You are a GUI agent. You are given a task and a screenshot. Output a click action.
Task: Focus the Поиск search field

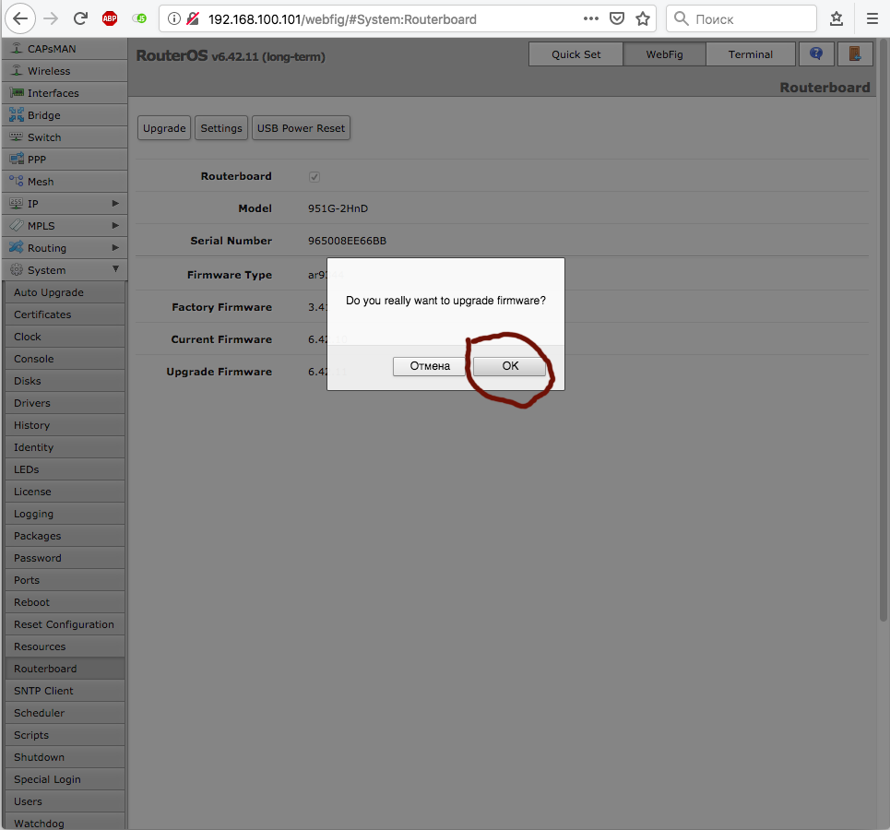742,18
